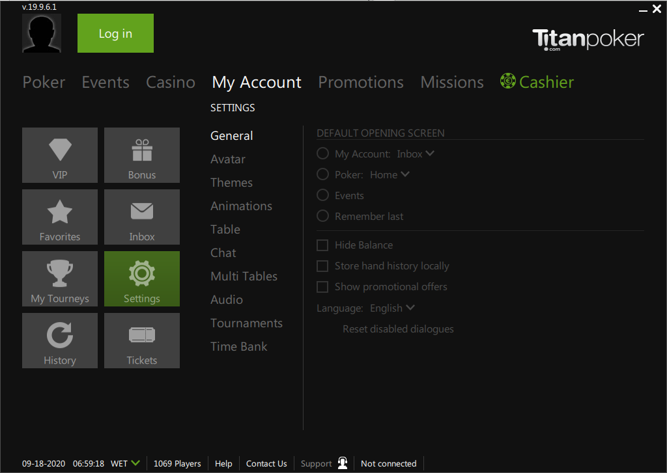
Task: Open Time Bank settings category
Action: (239, 346)
